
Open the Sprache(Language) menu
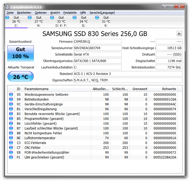pyautogui.click(x=102, y=13)
